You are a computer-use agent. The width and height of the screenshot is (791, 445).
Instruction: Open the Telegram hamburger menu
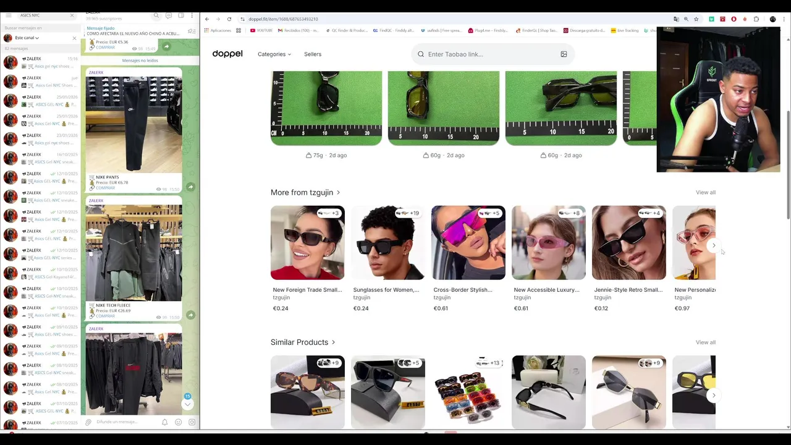click(8, 15)
